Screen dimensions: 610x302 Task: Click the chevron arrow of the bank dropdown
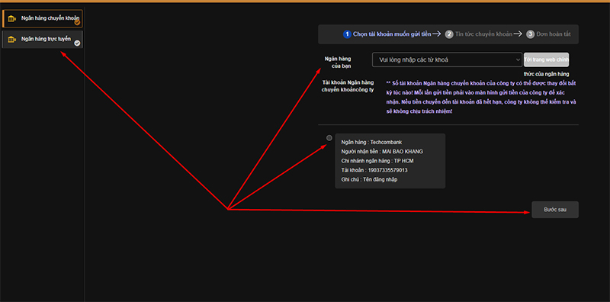pyautogui.click(x=518, y=60)
